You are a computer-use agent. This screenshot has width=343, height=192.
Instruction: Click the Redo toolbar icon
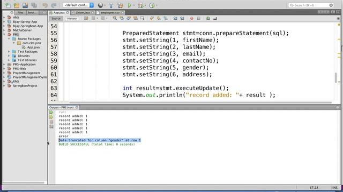[54, 5]
